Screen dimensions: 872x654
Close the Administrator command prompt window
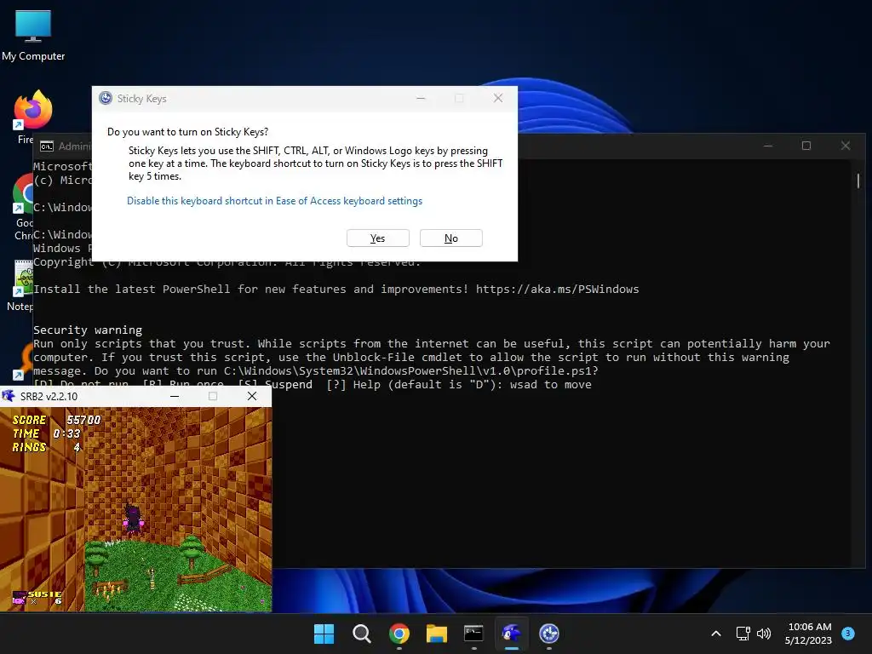(x=846, y=146)
